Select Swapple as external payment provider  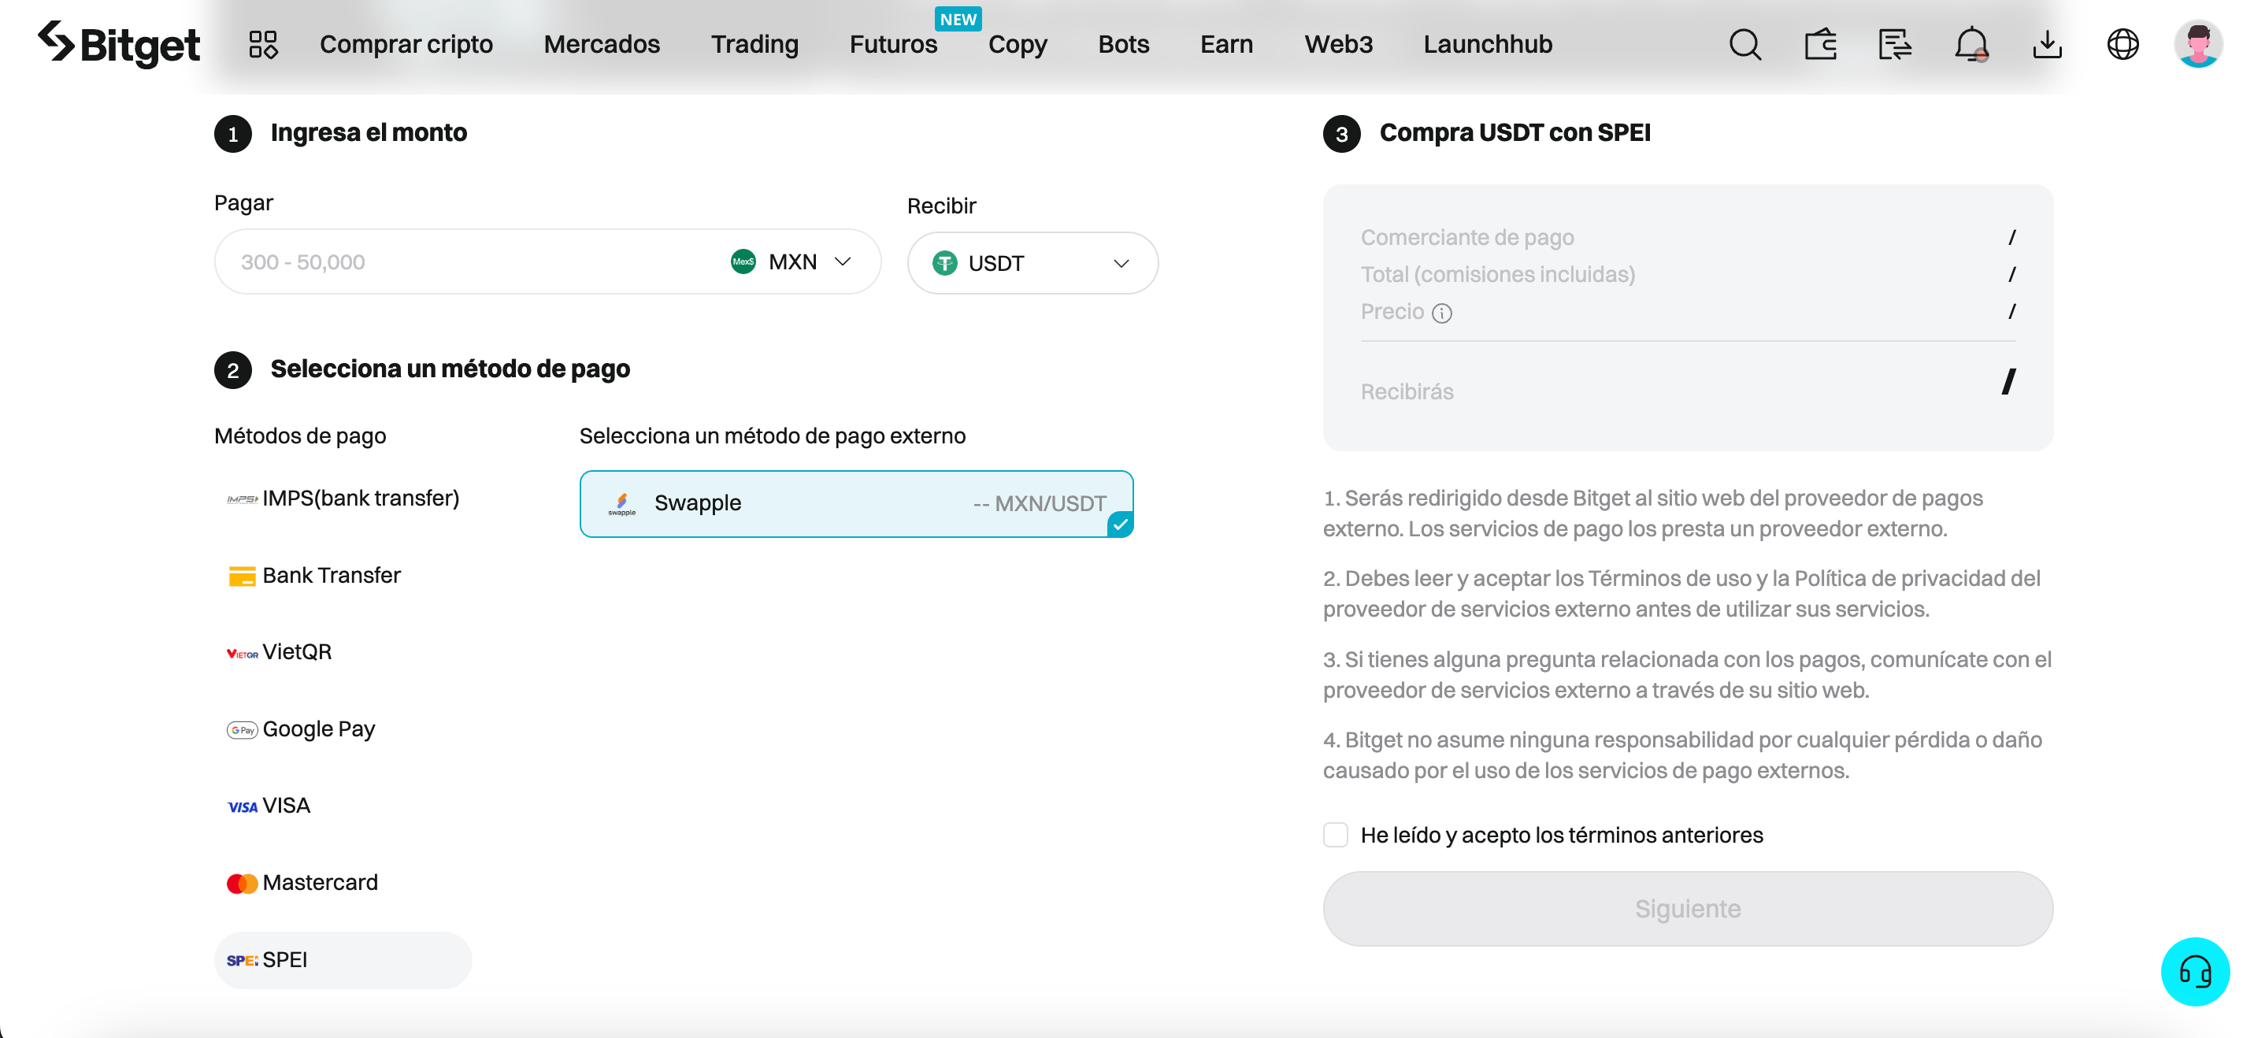click(x=855, y=502)
